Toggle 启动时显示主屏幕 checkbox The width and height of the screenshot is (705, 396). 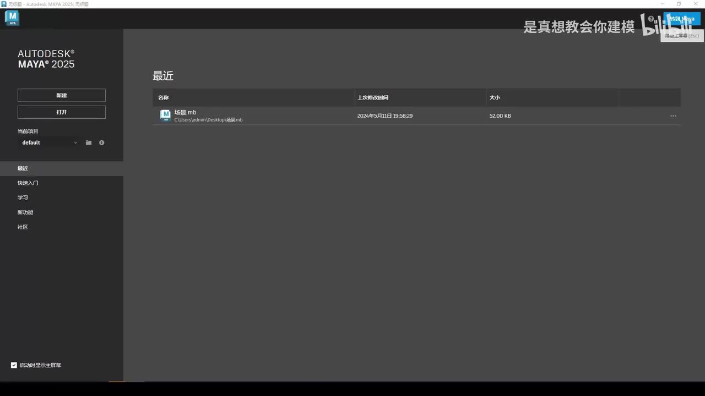tap(14, 365)
